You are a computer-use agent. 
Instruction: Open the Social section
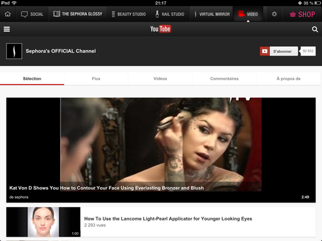(x=32, y=14)
